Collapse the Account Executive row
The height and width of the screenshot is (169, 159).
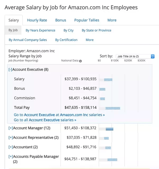pyautogui.click(x=10, y=70)
